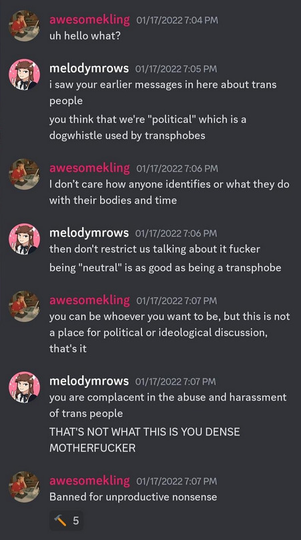Click the message about 'dogwhistle used by transphobes'

pos(147,127)
